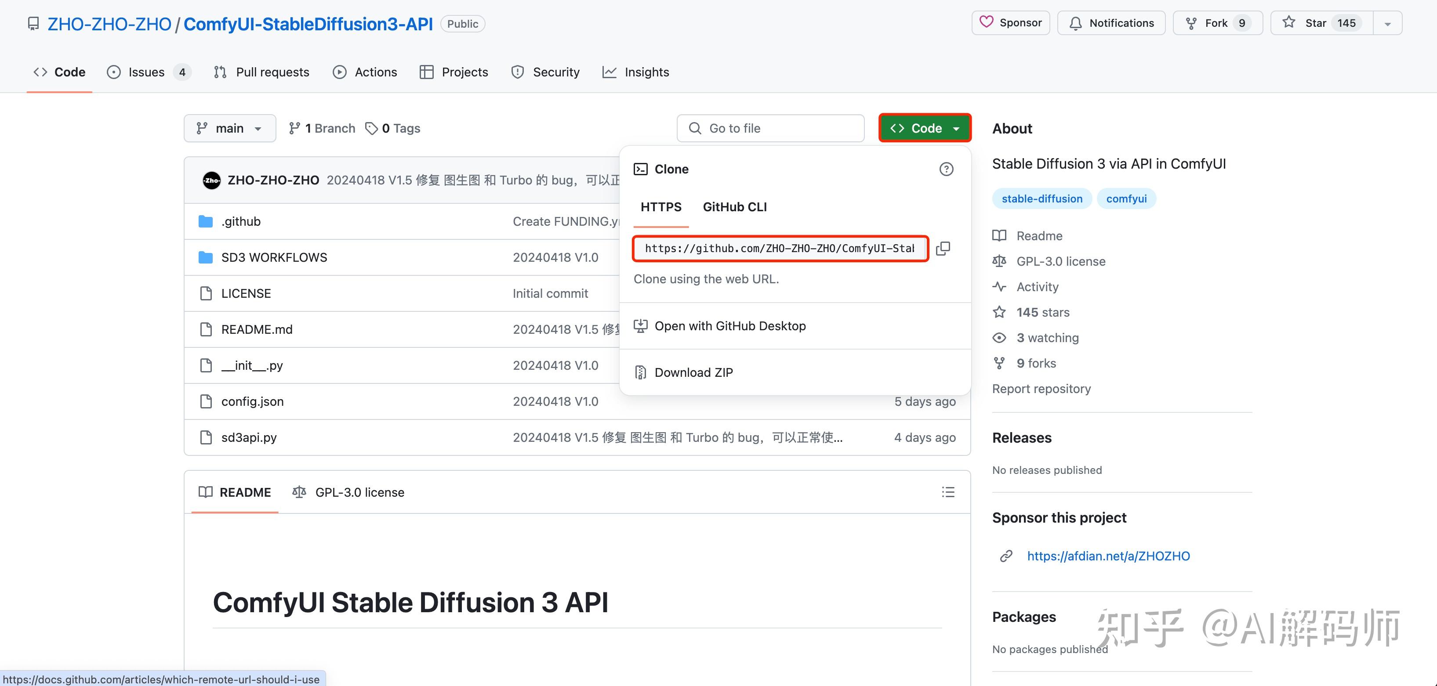Download repository as ZIP
The width and height of the screenshot is (1437, 686).
[693, 372]
